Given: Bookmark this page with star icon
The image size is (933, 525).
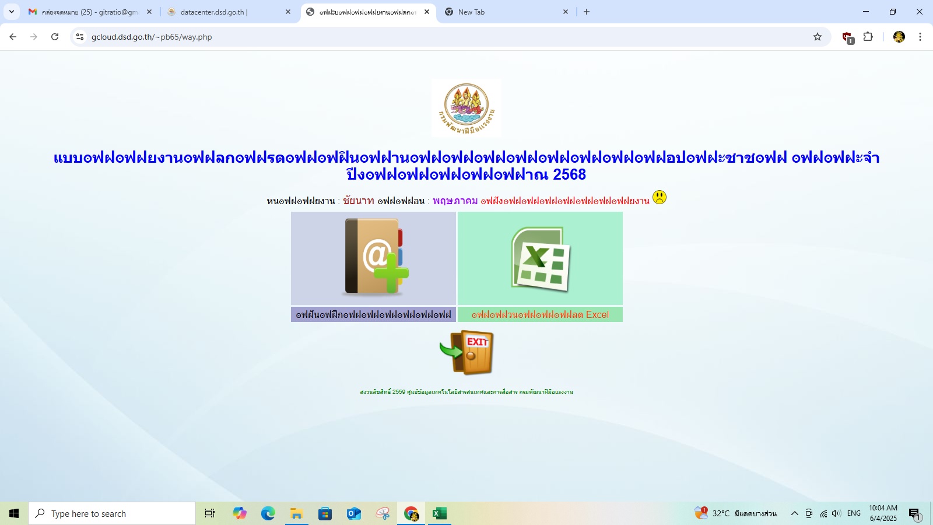Looking at the screenshot, I should (818, 37).
